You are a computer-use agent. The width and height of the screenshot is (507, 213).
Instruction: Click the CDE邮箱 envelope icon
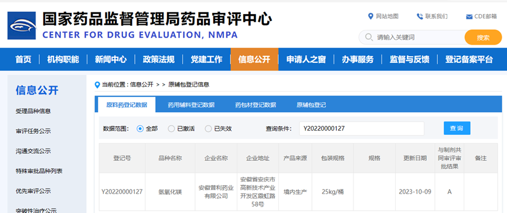tap(469, 17)
